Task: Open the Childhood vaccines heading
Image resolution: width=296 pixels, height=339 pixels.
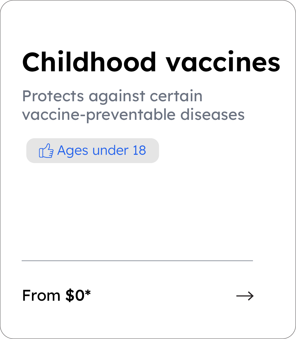Action: [151, 62]
